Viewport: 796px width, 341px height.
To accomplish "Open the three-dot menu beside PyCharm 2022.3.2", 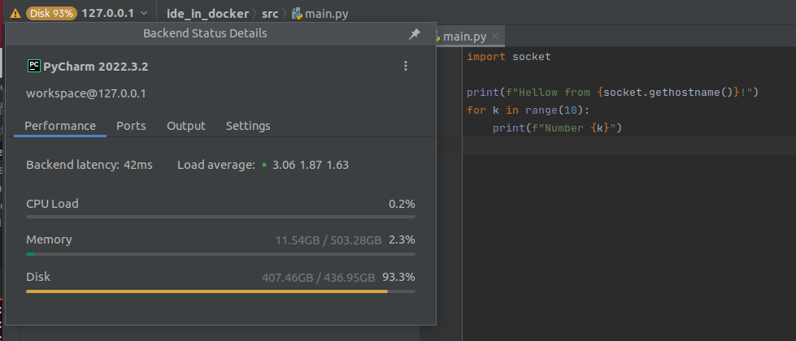I will [406, 66].
